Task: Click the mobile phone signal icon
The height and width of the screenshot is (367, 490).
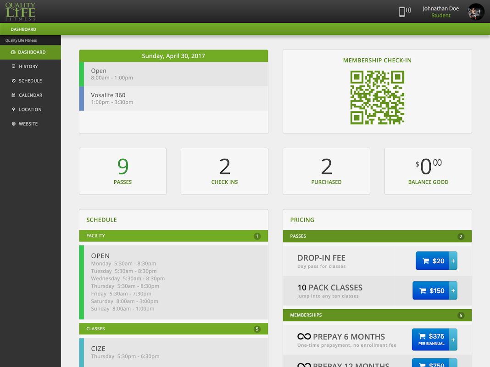Action: coord(404,12)
